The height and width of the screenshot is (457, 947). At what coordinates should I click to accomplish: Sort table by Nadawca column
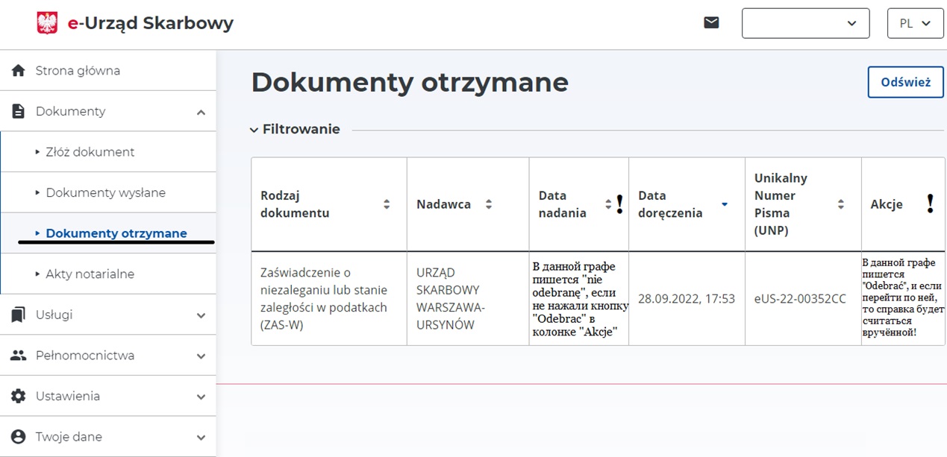pos(489,204)
